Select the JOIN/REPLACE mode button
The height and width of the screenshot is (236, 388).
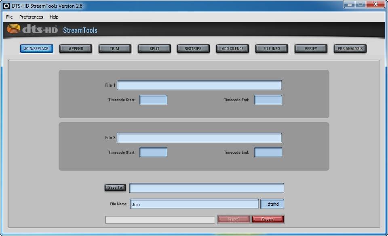tap(36, 49)
